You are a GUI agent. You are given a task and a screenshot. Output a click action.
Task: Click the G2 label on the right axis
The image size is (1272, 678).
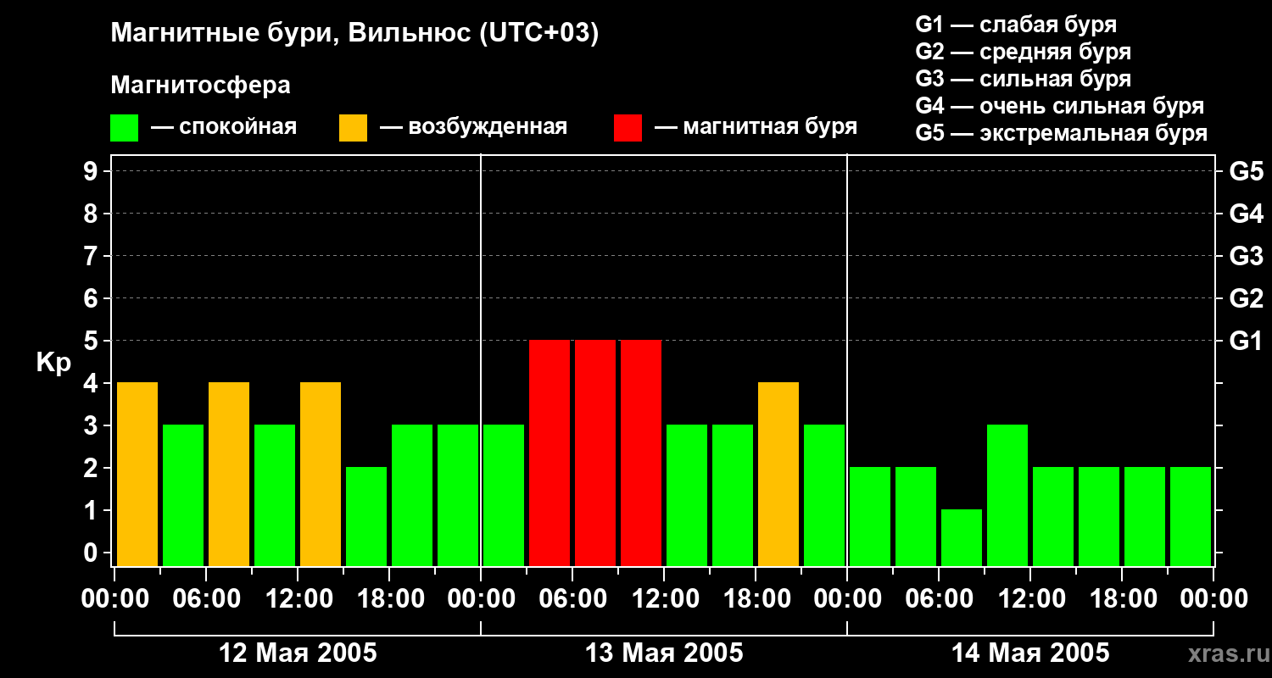click(x=1246, y=298)
